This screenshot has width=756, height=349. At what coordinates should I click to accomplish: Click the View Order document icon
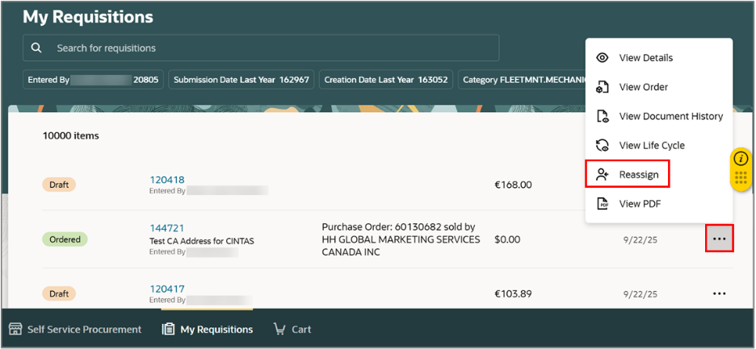click(603, 87)
